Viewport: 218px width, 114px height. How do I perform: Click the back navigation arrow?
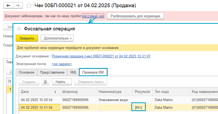[x=9, y=5]
